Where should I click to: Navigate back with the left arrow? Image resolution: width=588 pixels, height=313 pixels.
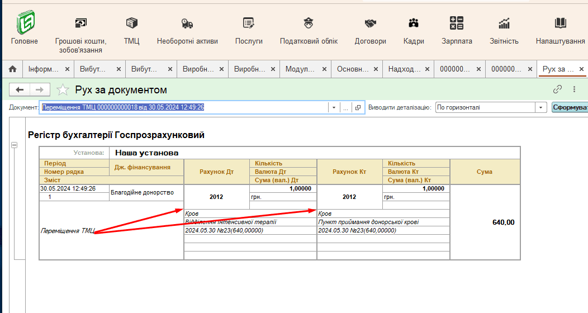point(20,90)
